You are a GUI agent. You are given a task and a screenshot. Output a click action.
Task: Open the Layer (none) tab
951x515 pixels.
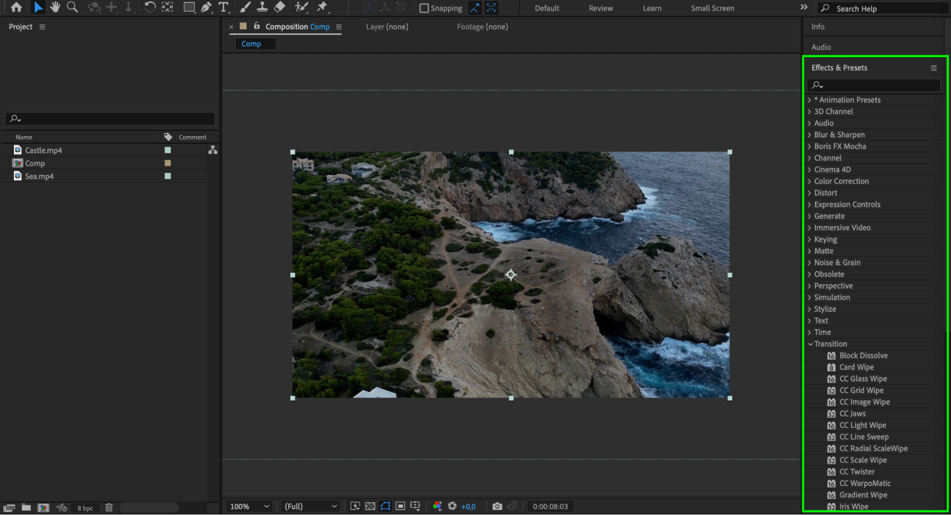(x=387, y=27)
